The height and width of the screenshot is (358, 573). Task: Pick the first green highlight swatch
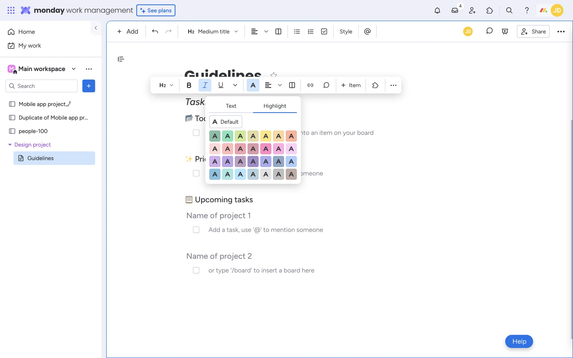[x=215, y=136]
